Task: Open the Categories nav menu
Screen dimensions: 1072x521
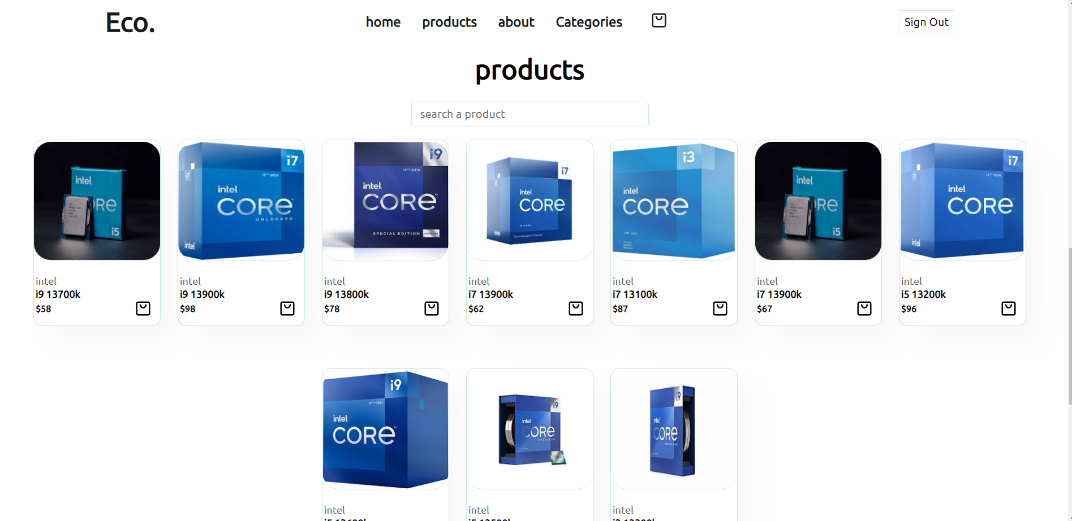Action: [x=589, y=22]
